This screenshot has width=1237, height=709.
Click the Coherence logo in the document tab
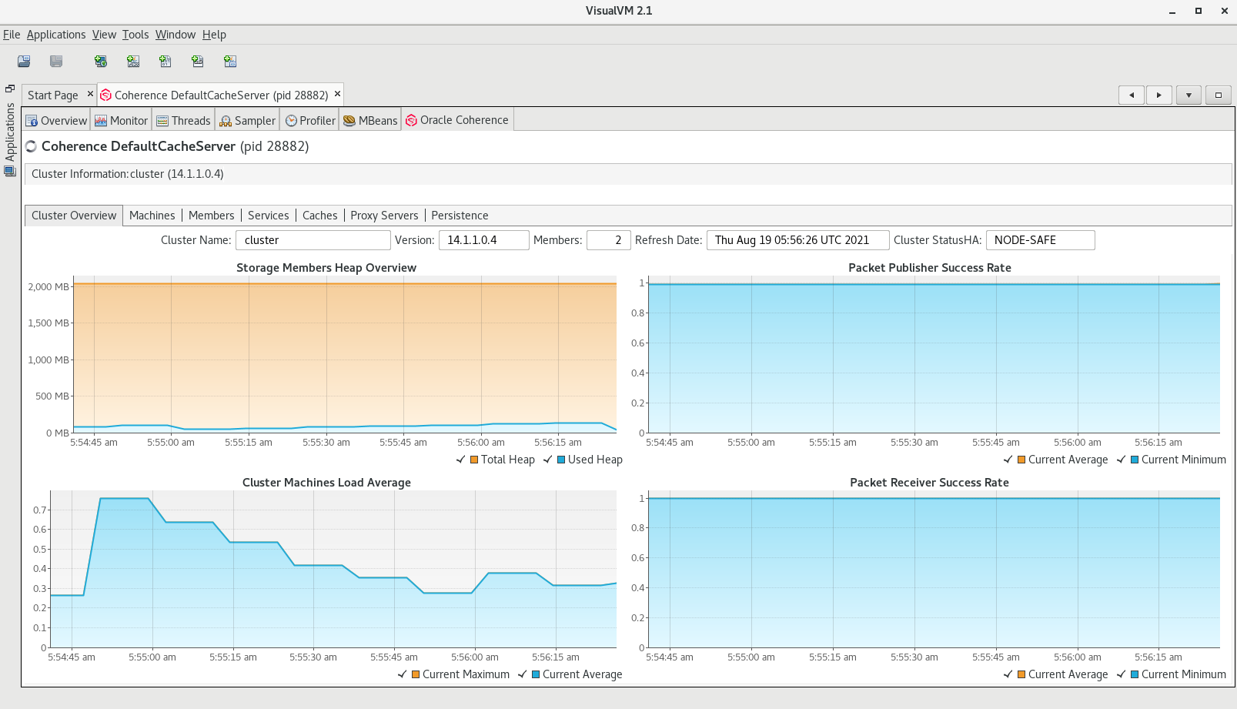coord(106,95)
